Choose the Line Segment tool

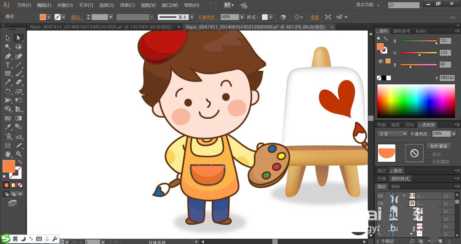(x=18, y=65)
